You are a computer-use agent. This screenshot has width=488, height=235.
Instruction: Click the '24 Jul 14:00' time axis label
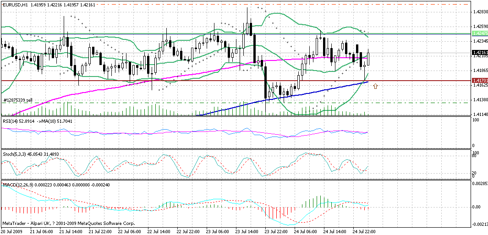334,232
